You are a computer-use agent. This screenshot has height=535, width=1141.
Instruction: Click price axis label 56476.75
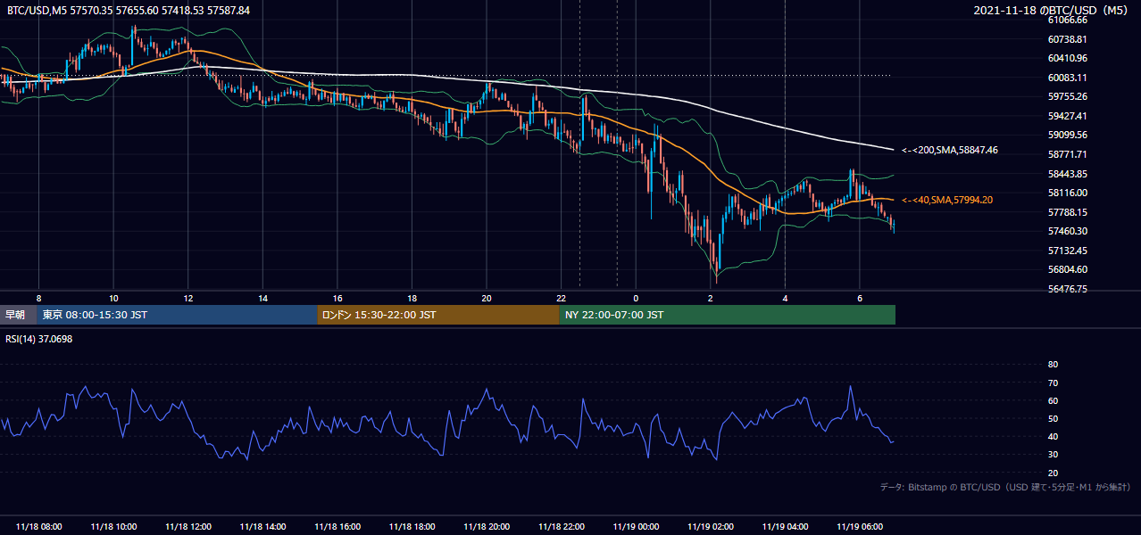point(1067,289)
